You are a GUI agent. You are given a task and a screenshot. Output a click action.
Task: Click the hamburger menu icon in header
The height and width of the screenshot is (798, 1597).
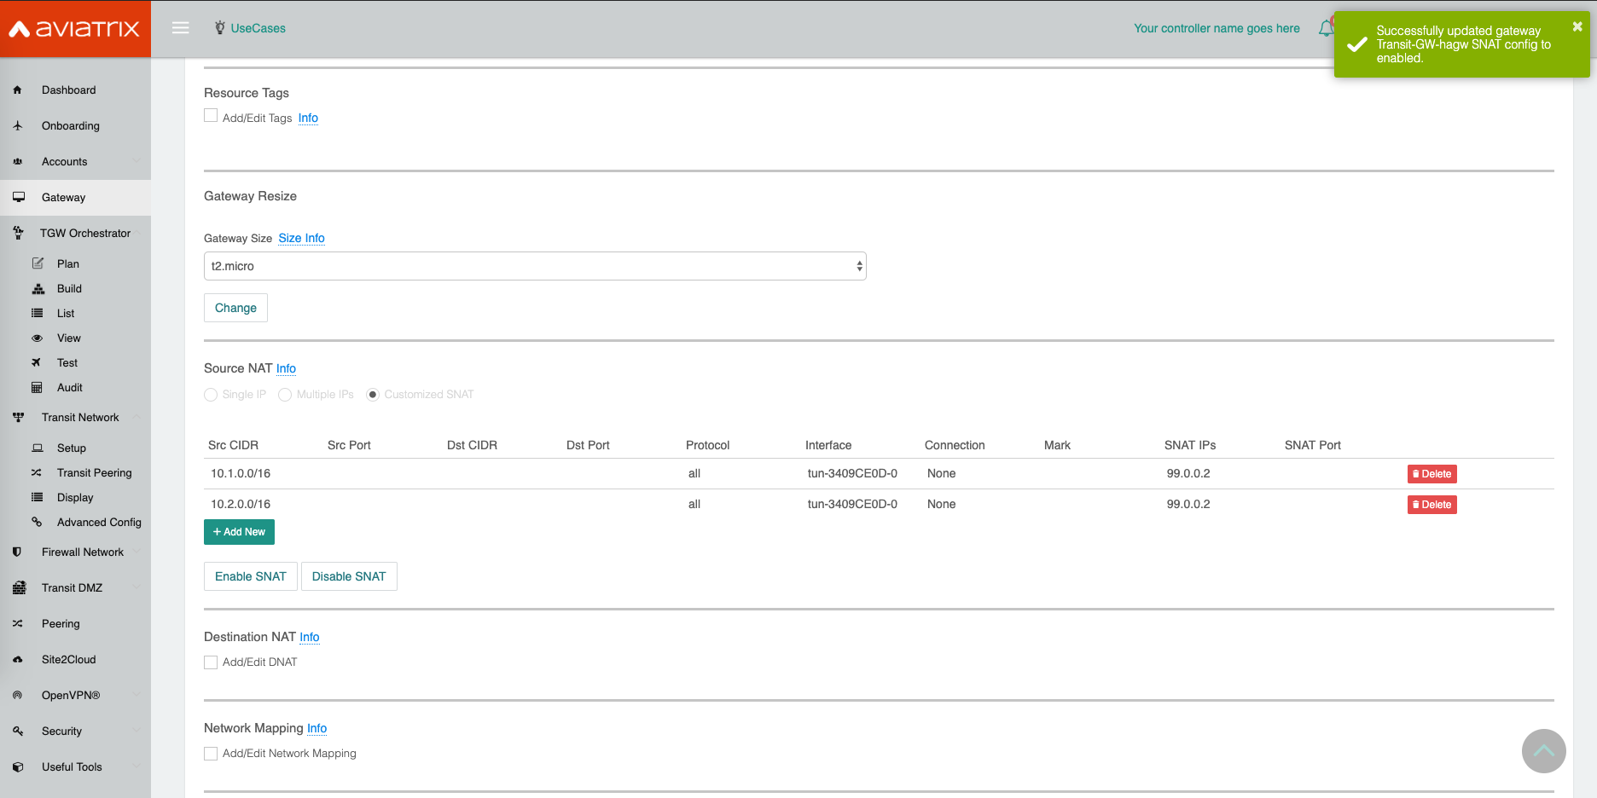(180, 28)
